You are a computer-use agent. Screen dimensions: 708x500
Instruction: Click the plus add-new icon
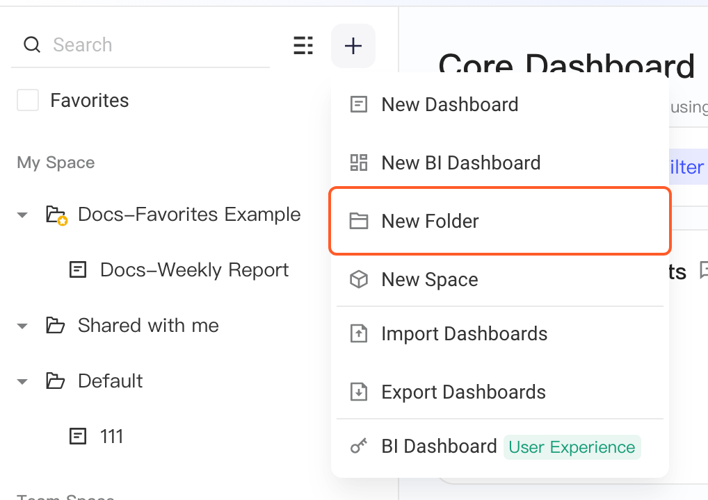point(353,46)
